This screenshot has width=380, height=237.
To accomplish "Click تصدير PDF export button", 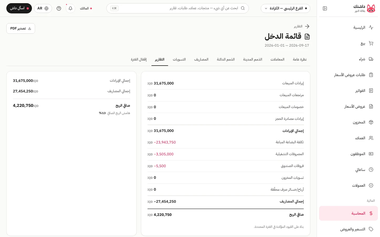I will click(21, 28).
